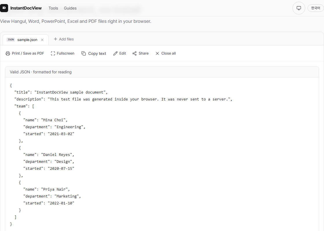Close the sample.json tab
Image resolution: width=324 pixels, height=231 pixels.
(42, 40)
